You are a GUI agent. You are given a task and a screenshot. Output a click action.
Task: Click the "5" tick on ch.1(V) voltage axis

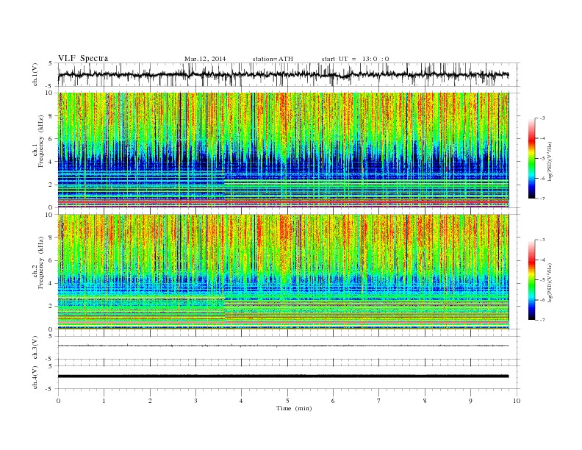click(50, 63)
